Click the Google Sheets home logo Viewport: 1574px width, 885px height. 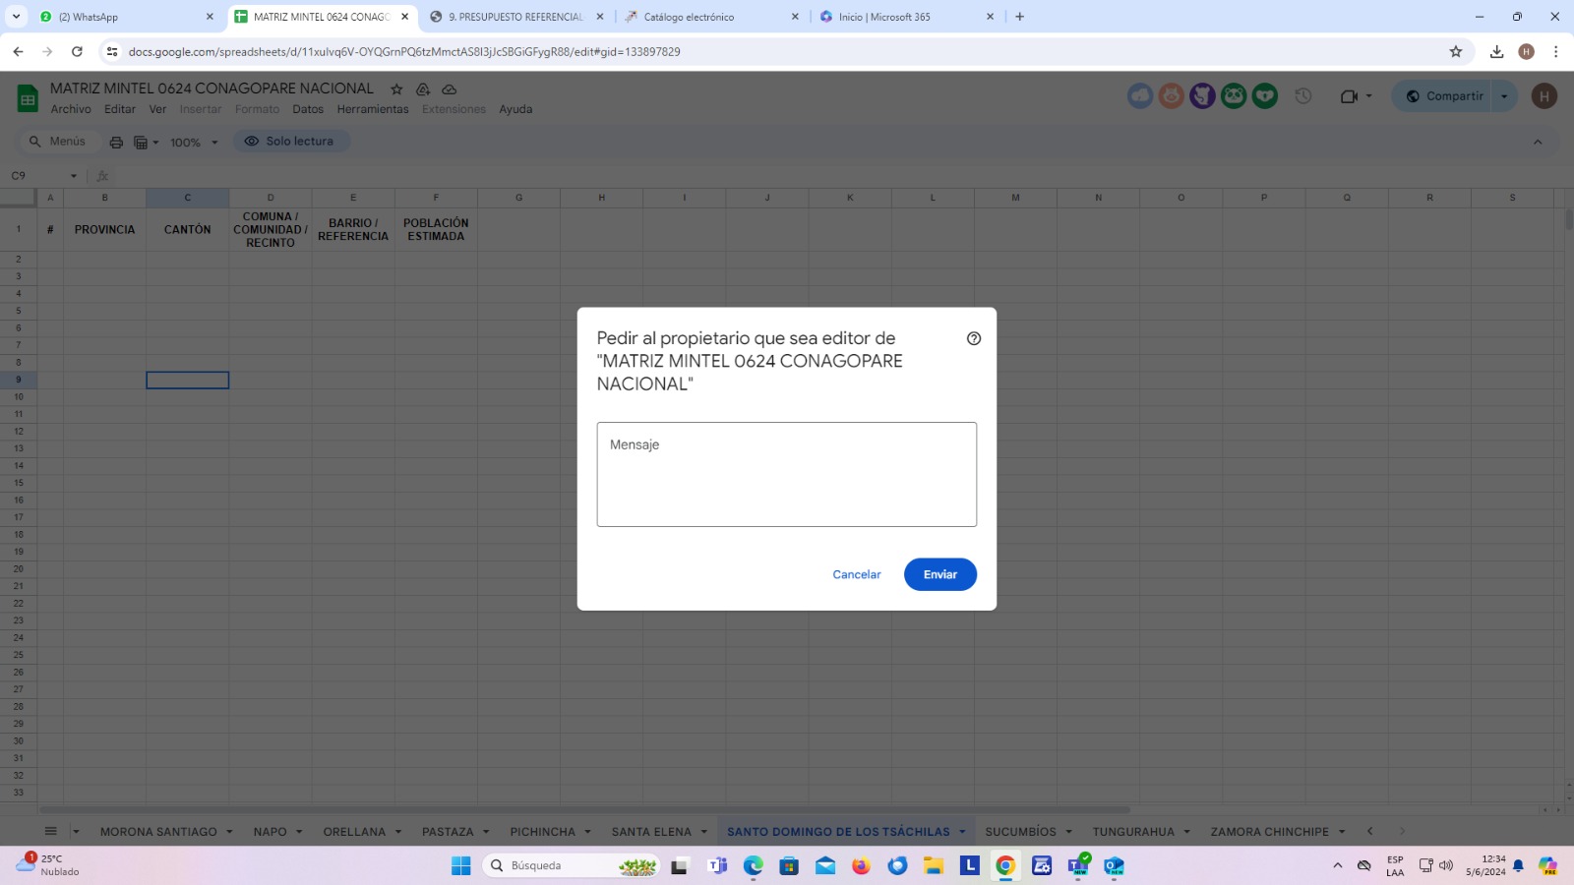click(x=28, y=98)
